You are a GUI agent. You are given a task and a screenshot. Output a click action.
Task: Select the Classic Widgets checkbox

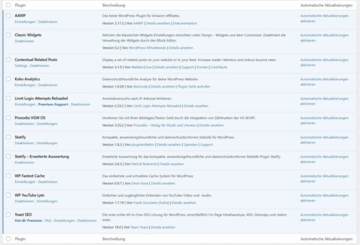pyautogui.click(x=8, y=35)
